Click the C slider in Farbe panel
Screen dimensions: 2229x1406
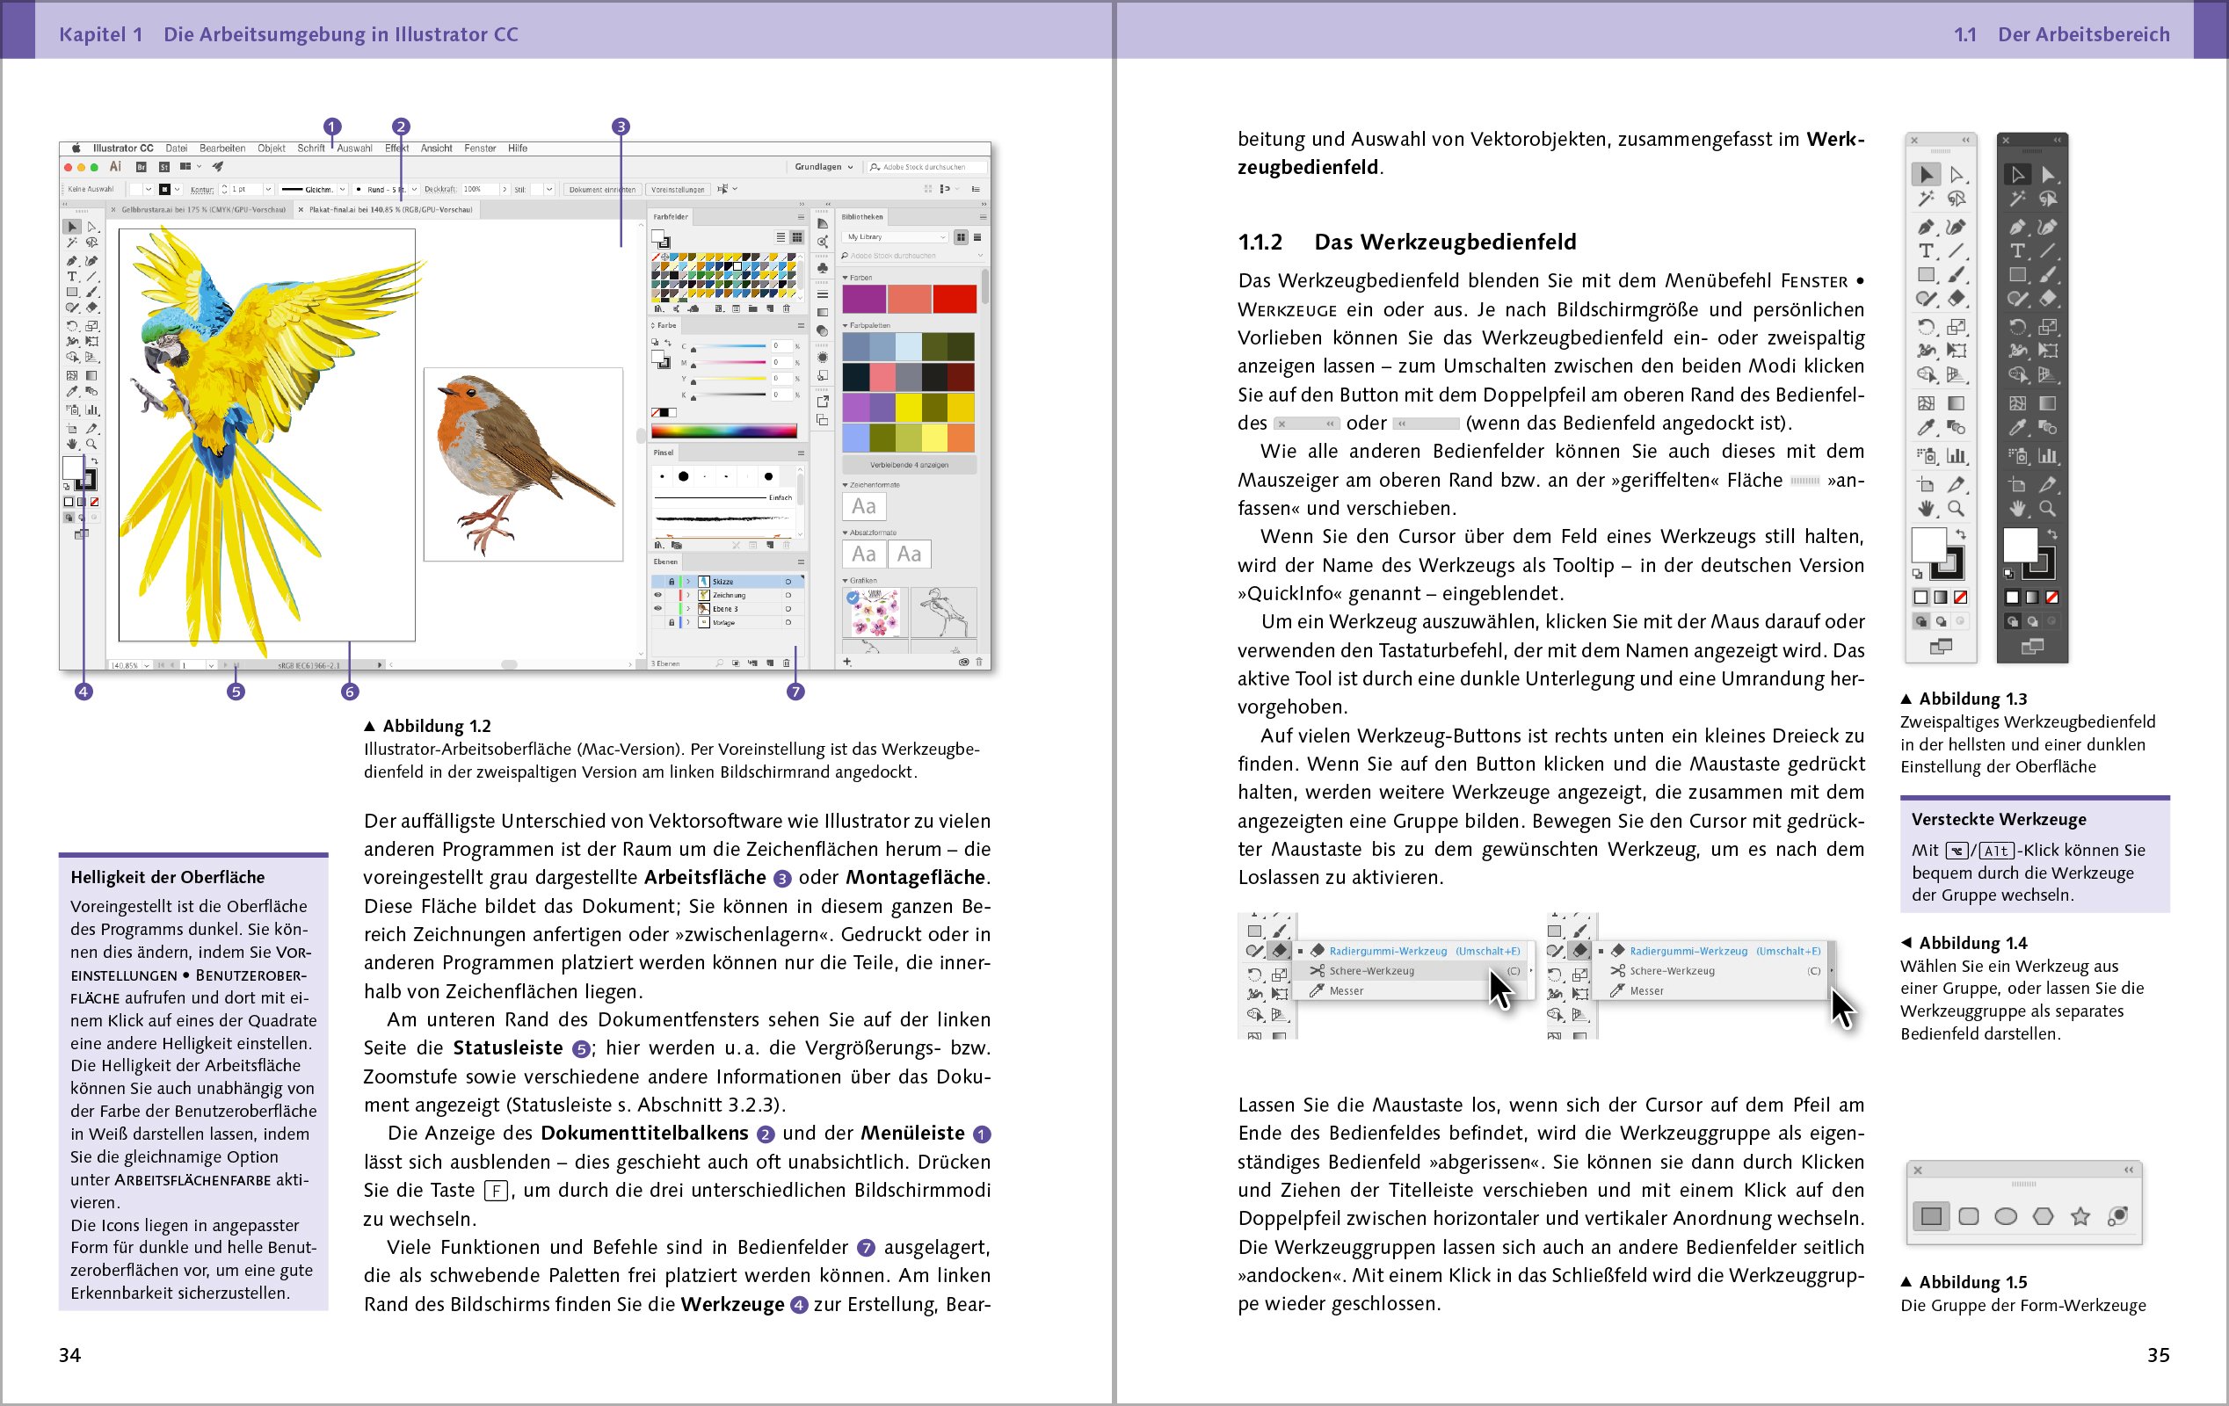728,346
